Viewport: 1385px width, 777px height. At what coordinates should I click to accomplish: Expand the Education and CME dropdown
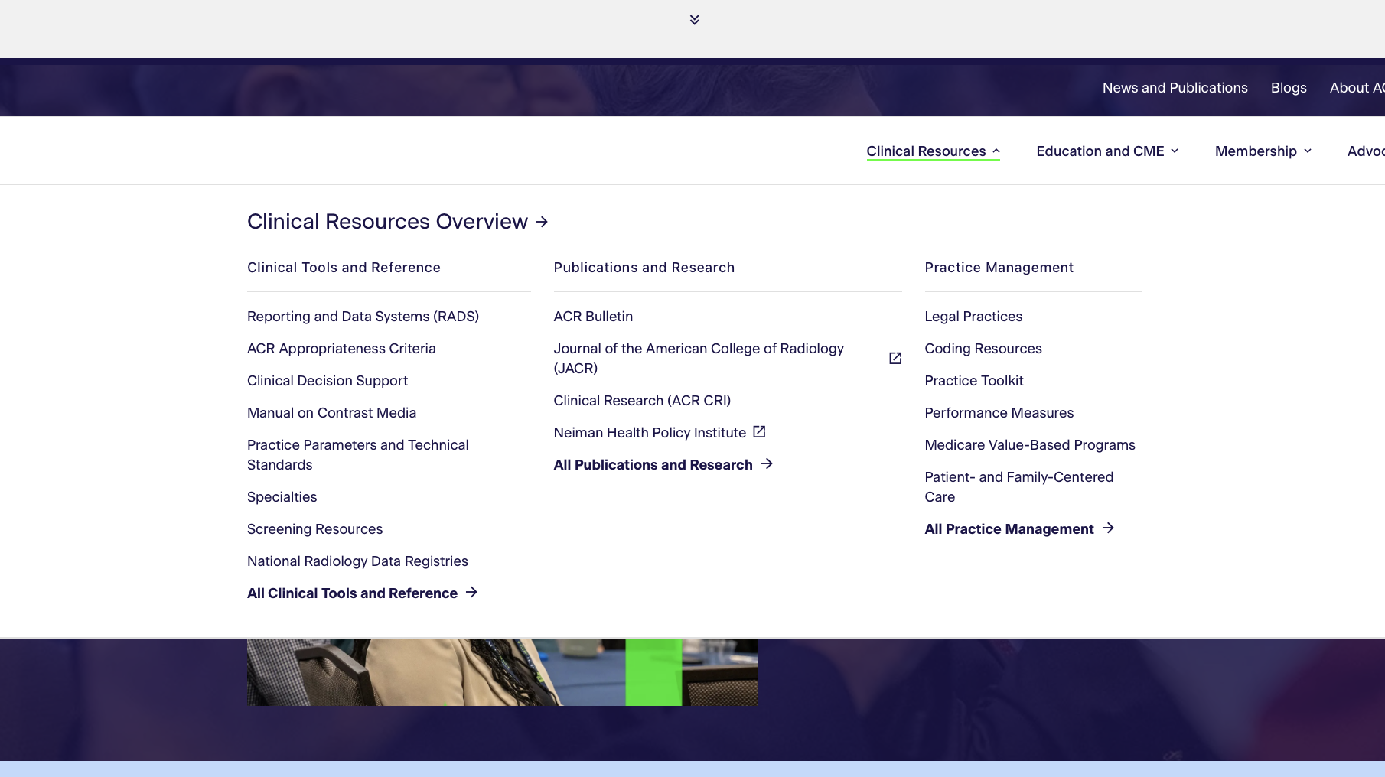coord(1106,151)
